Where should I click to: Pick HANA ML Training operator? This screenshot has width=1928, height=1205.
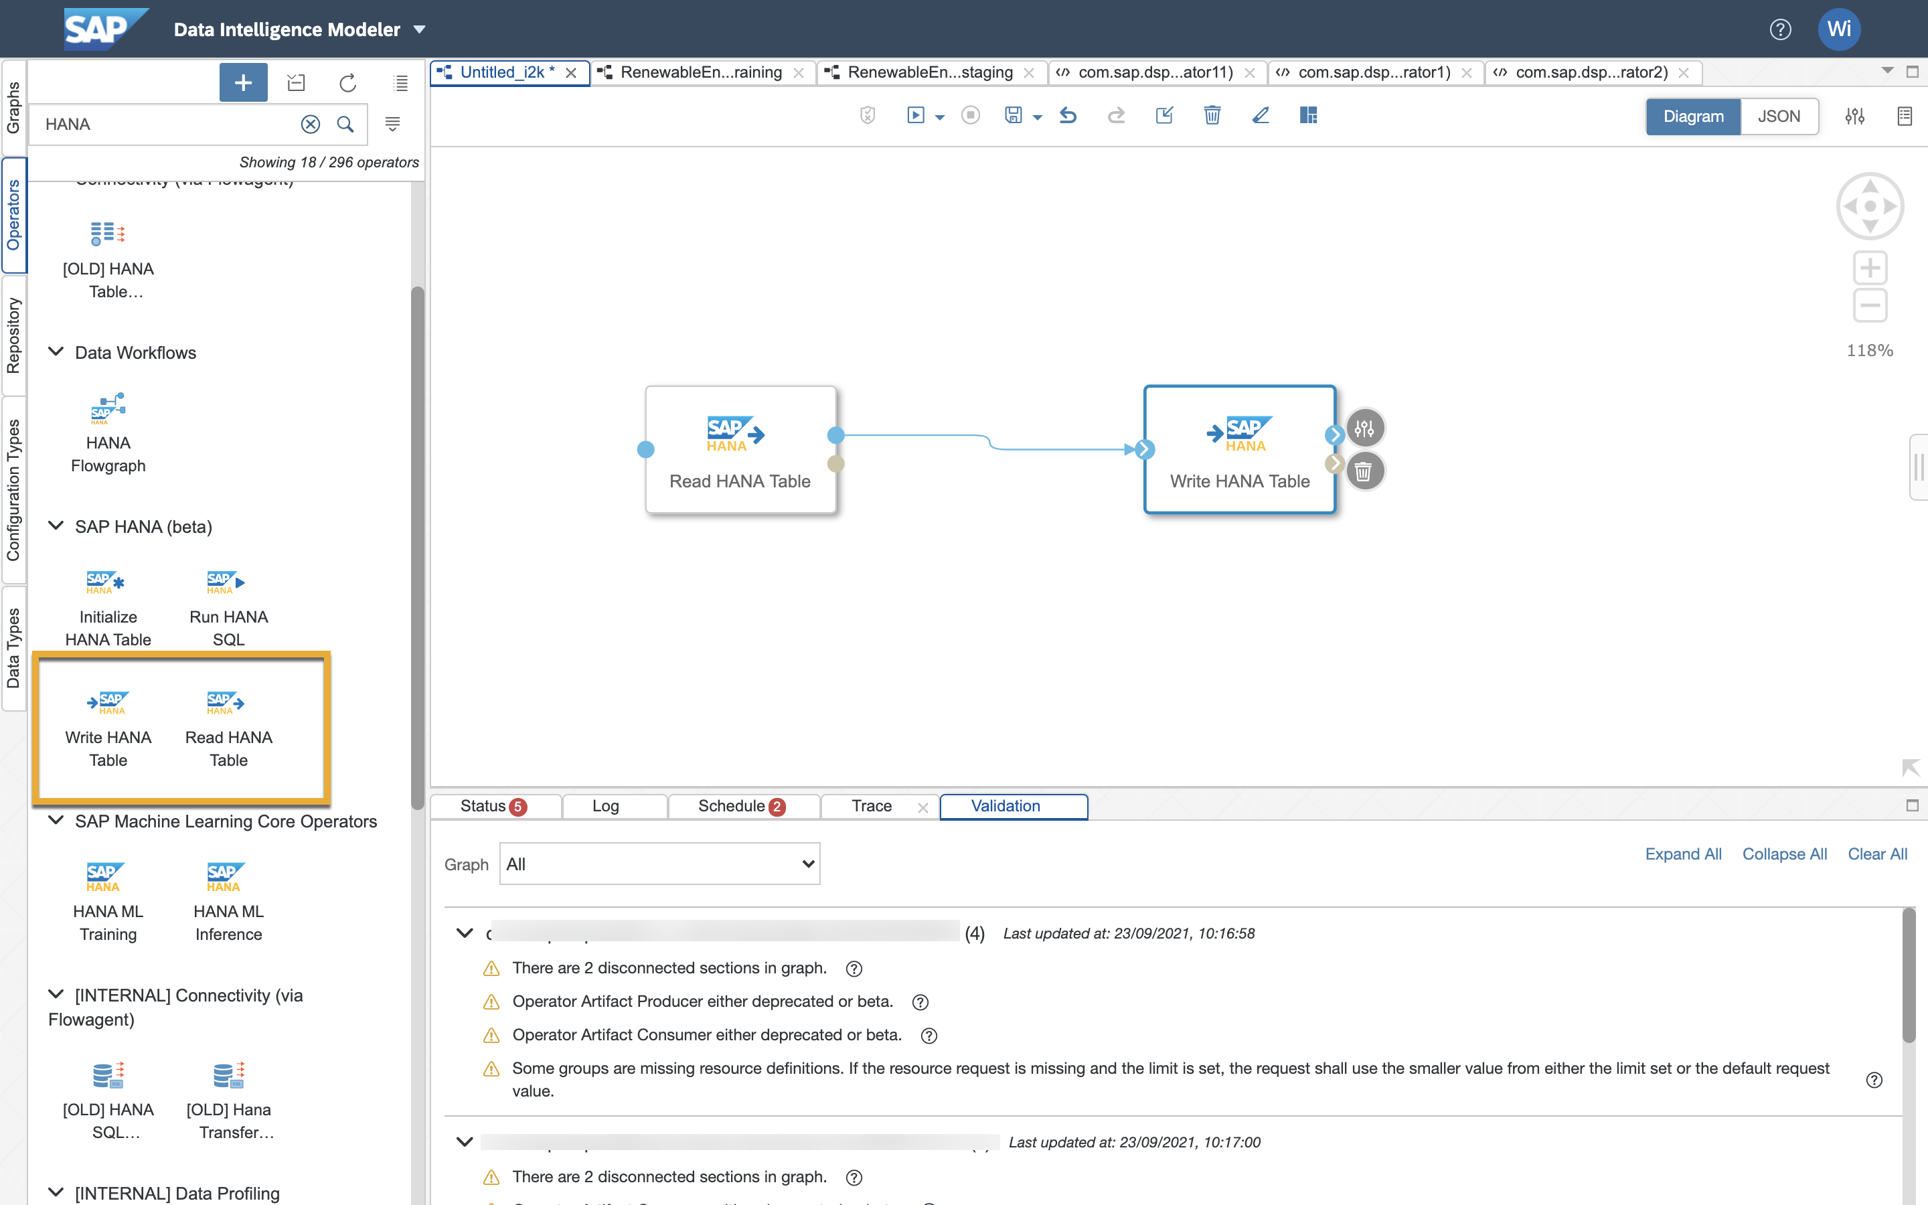pyautogui.click(x=108, y=901)
